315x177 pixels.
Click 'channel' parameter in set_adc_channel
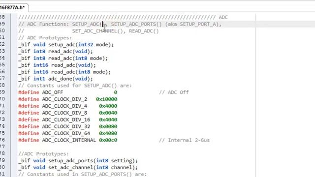tap(122, 168)
